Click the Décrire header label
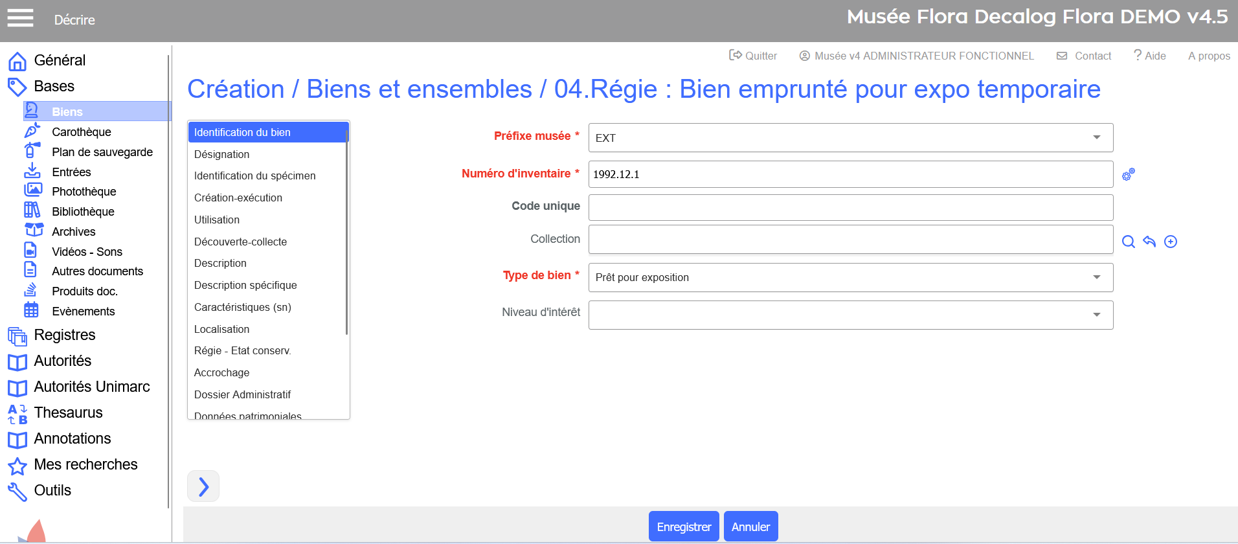 pyautogui.click(x=74, y=20)
